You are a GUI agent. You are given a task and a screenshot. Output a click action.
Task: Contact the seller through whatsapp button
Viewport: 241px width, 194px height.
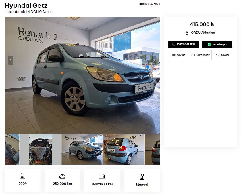[217, 44]
